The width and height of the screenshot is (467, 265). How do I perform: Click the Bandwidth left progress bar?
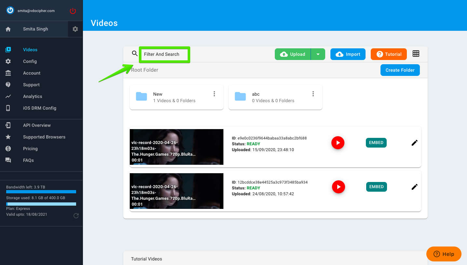41,192
